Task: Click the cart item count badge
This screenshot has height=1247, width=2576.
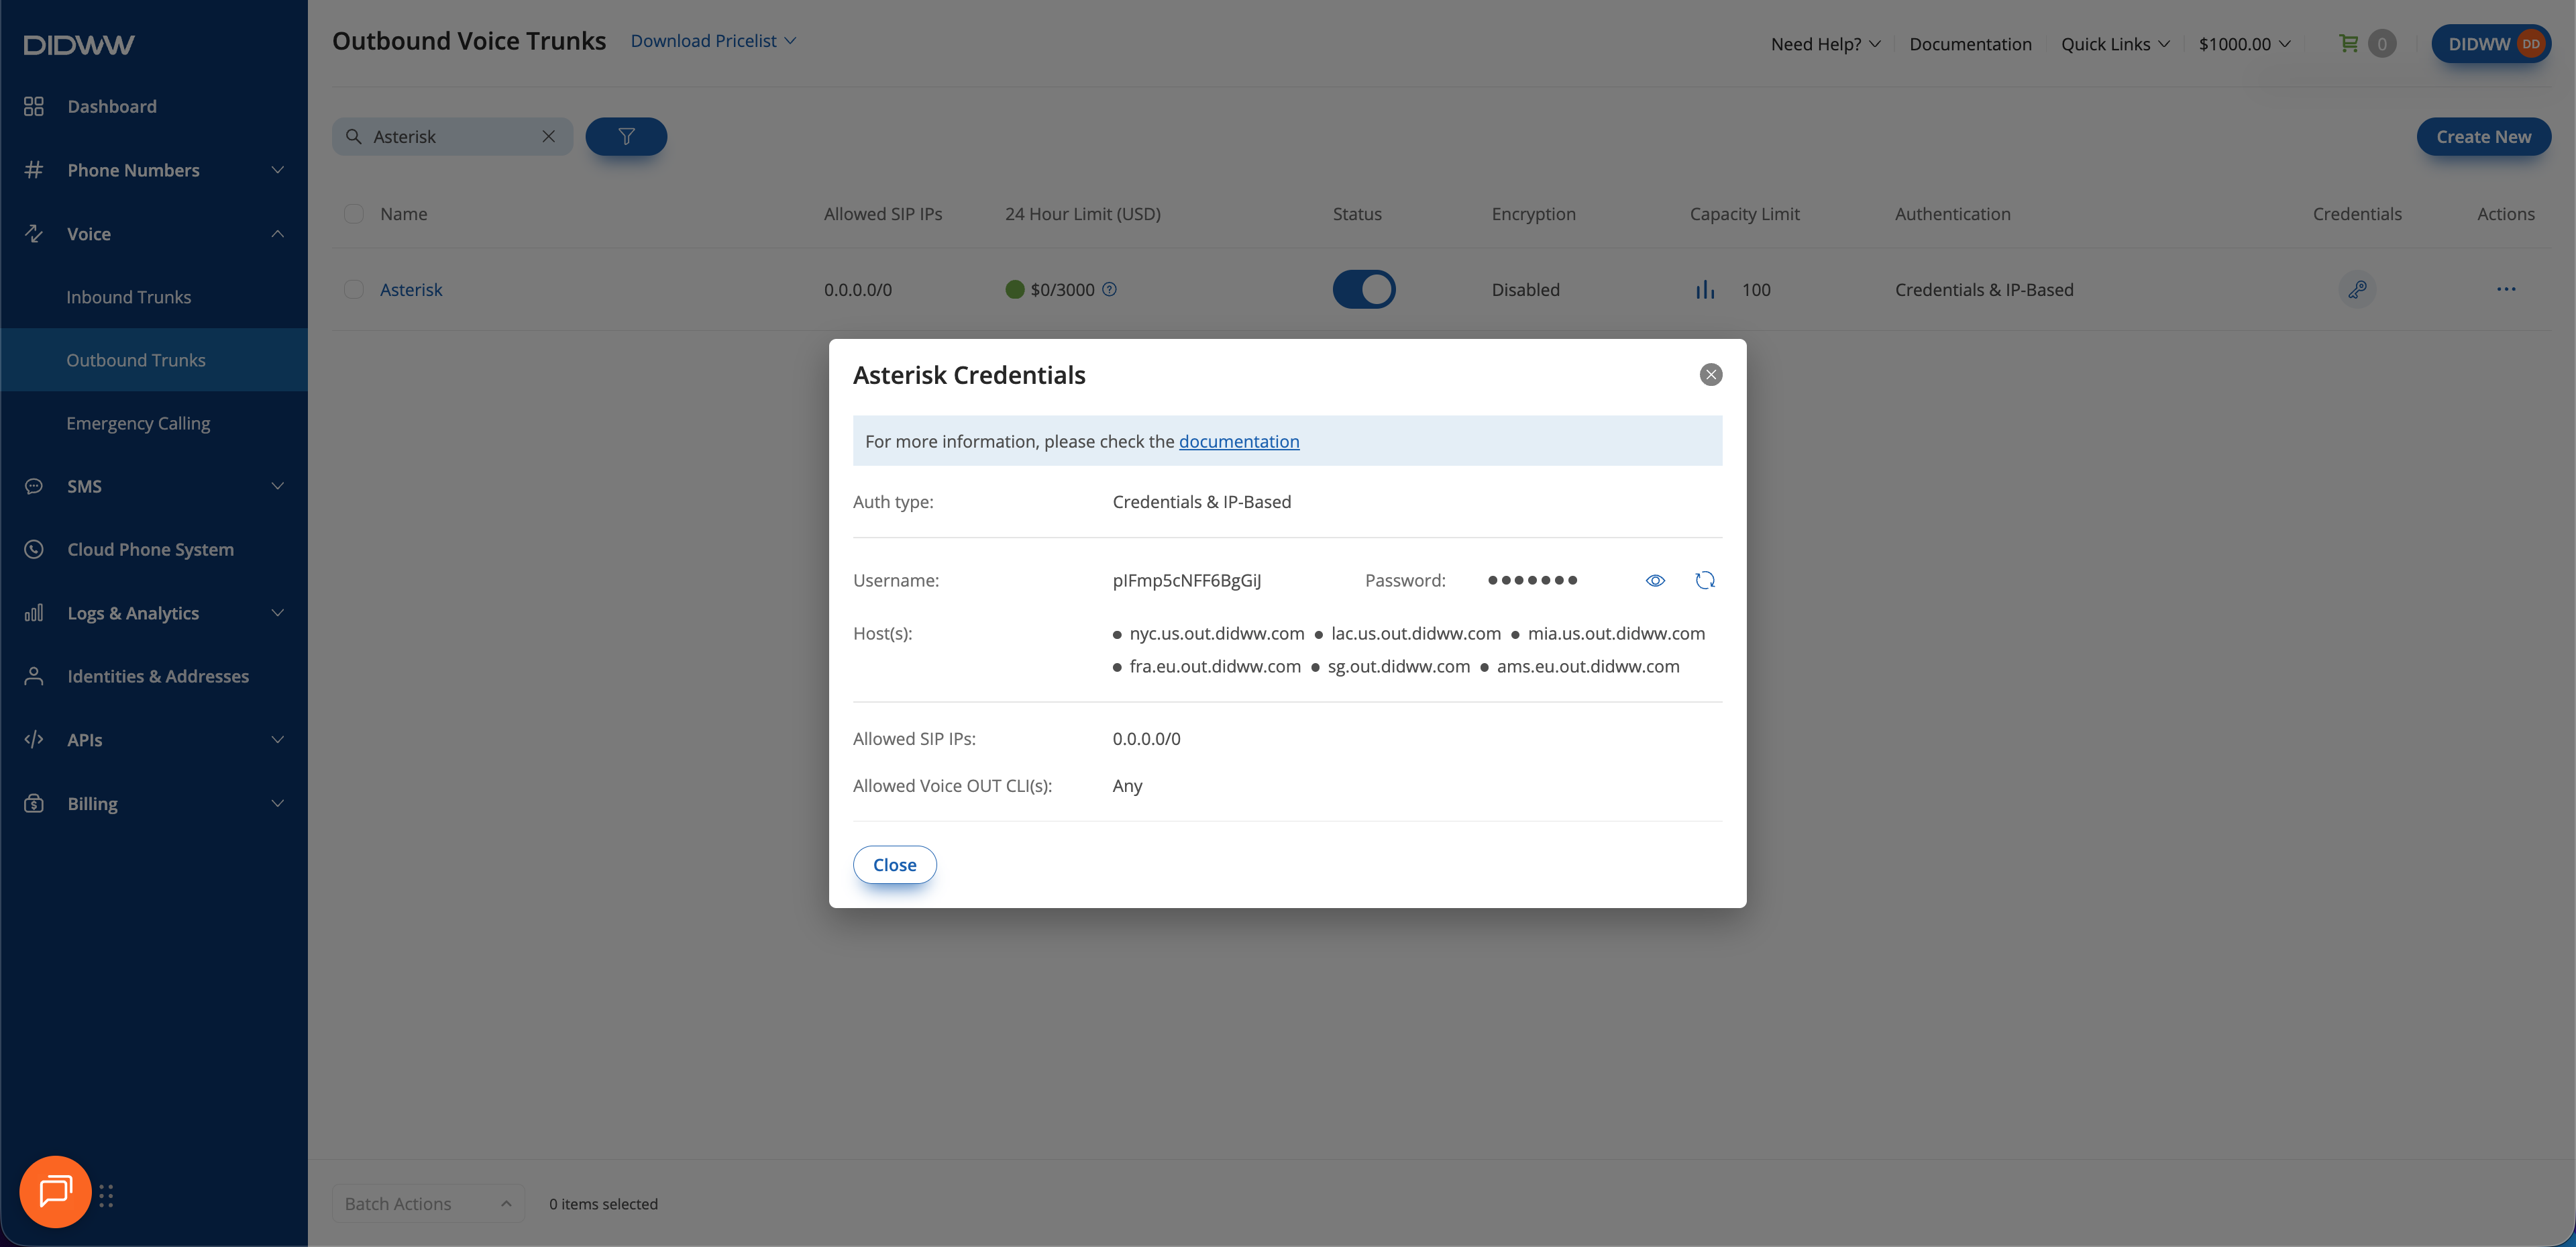Action: (2382, 44)
